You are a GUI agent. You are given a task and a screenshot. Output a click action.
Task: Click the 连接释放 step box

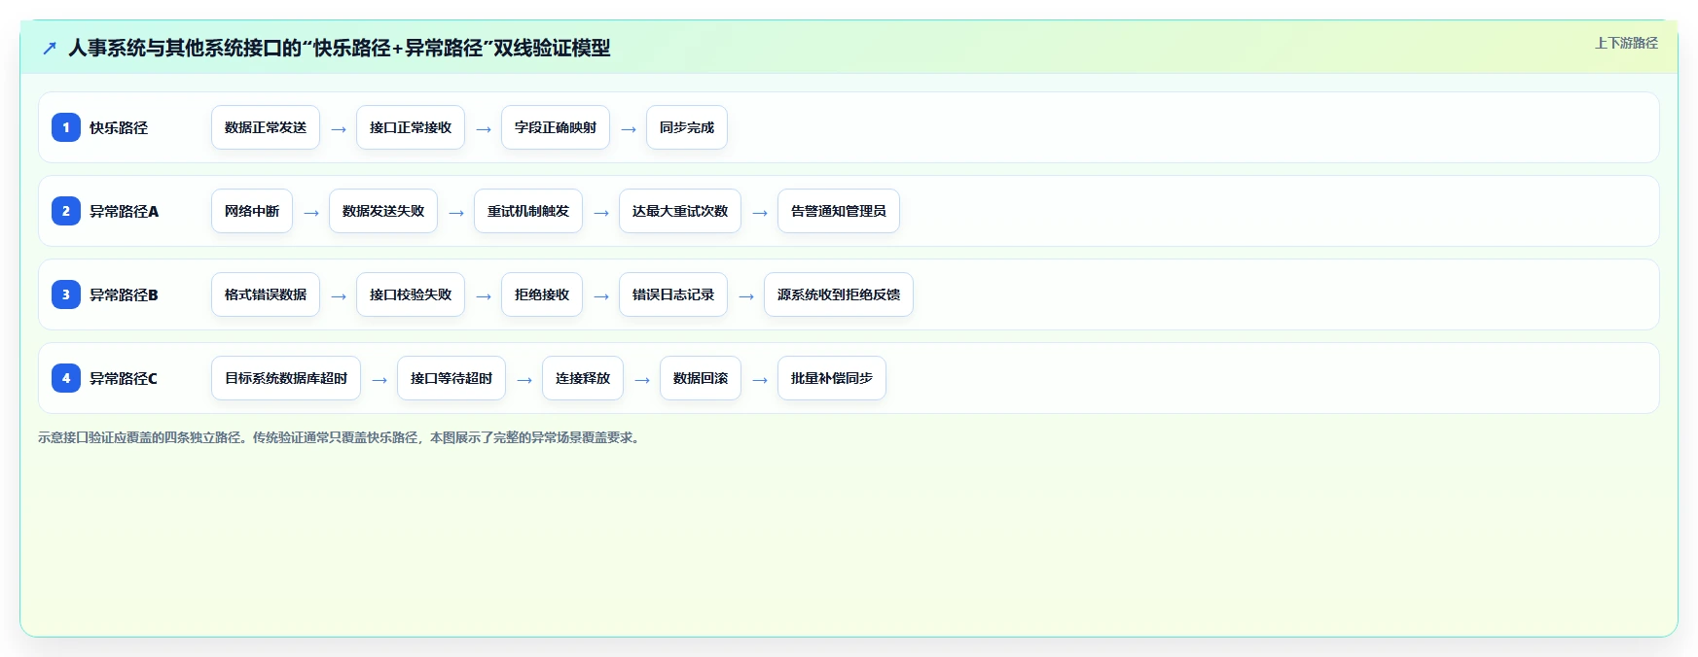click(x=583, y=378)
